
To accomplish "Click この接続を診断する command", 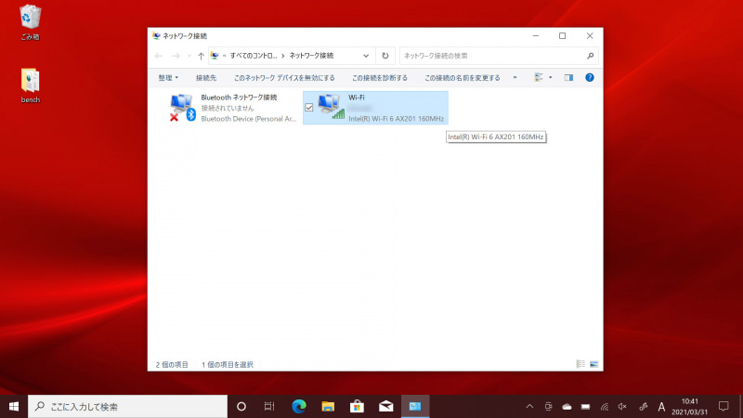I will point(380,78).
